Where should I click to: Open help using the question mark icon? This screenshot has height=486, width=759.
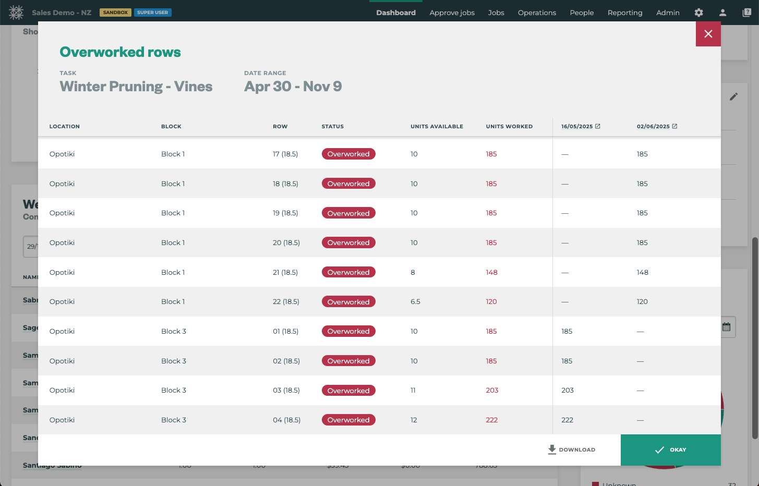pyautogui.click(x=746, y=13)
